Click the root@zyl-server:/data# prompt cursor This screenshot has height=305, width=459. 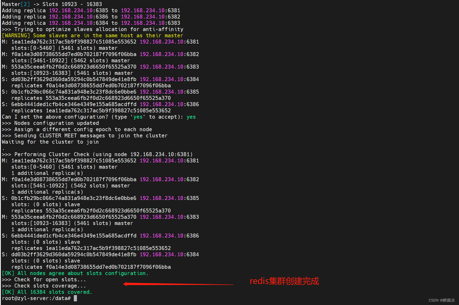tap(75, 298)
